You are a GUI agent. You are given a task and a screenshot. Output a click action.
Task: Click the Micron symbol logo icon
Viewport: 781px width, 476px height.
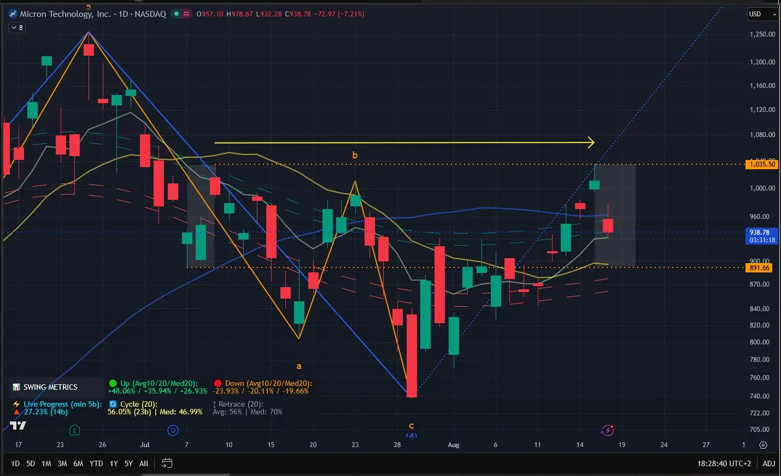[x=13, y=14]
